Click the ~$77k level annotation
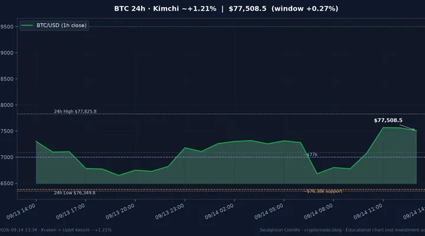This screenshot has width=425, height=236. click(310, 155)
